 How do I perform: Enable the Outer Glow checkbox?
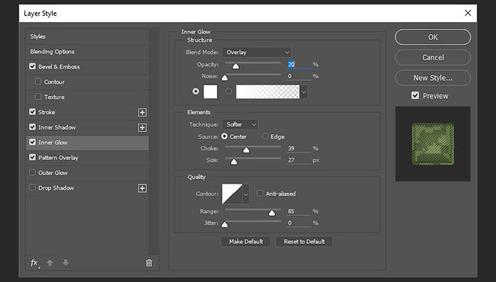click(x=32, y=172)
